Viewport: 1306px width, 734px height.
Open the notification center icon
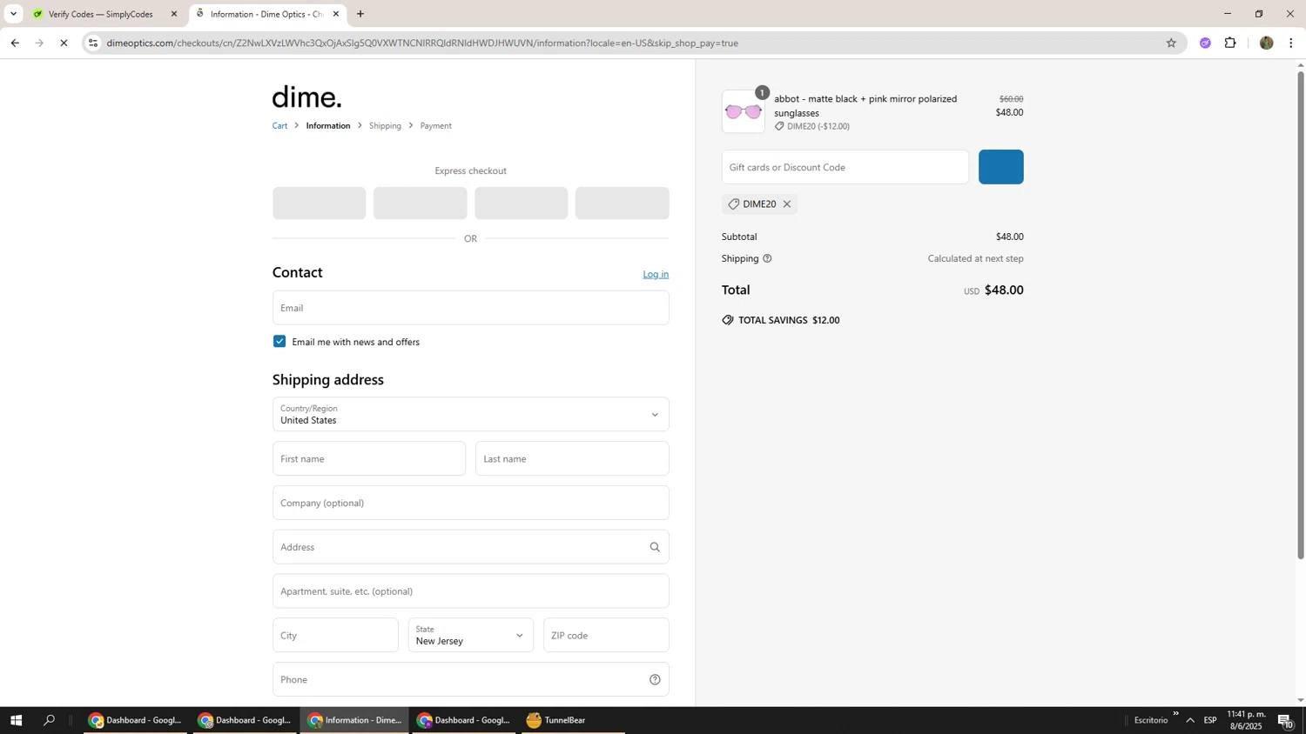tap(1286, 720)
